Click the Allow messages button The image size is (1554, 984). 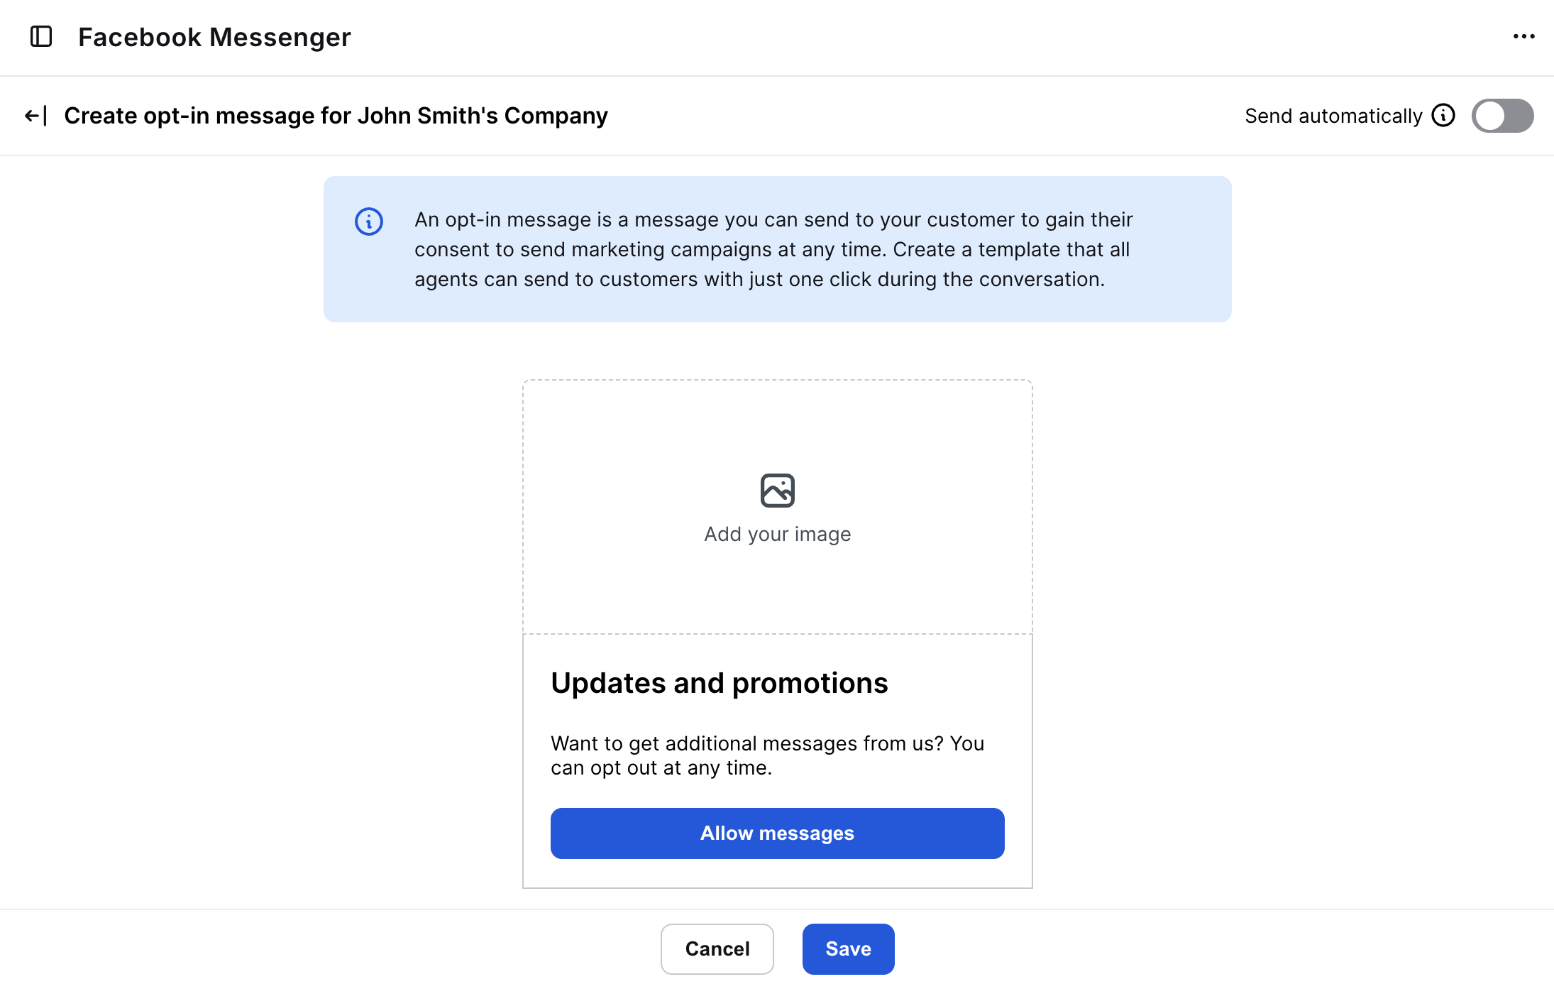[x=777, y=833]
